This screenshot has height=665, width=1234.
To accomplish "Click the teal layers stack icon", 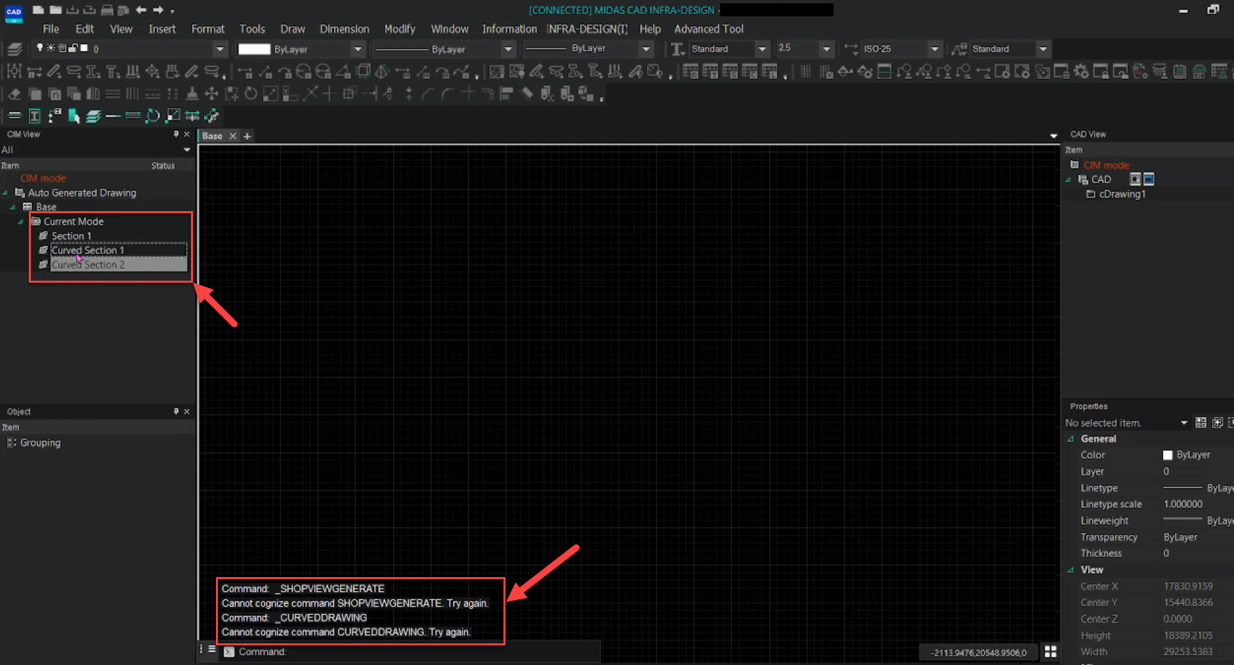I will click(93, 116).
